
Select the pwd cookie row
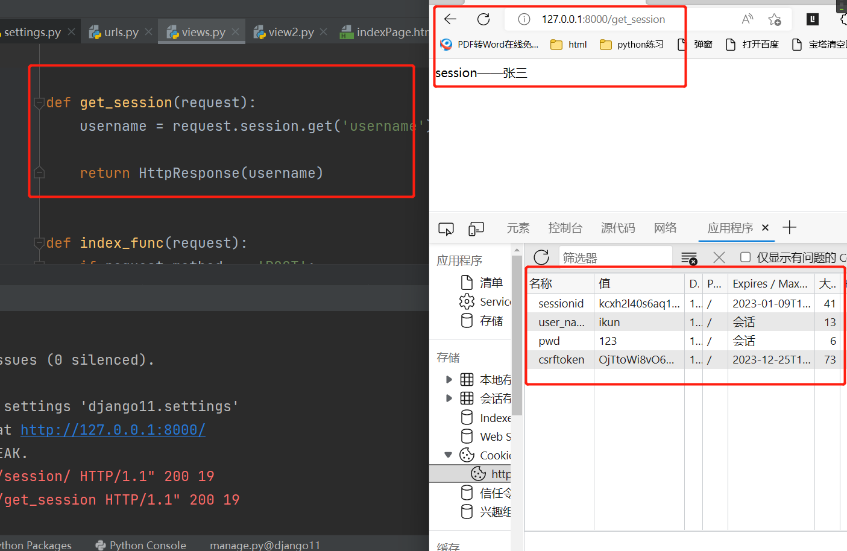(684, 341)
